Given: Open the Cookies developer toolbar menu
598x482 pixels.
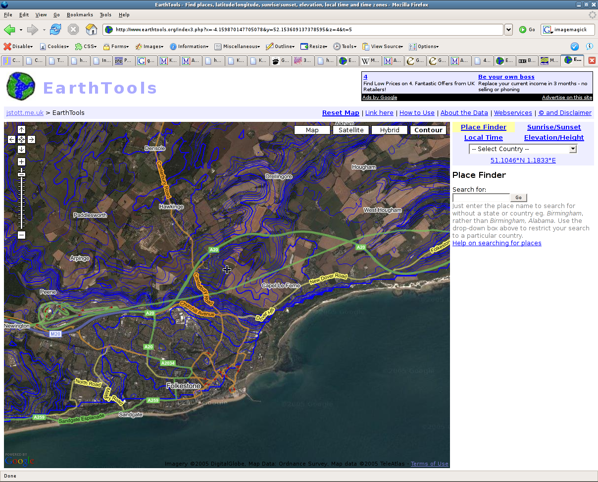Looking at the screenshot, I should coord(54,47).
